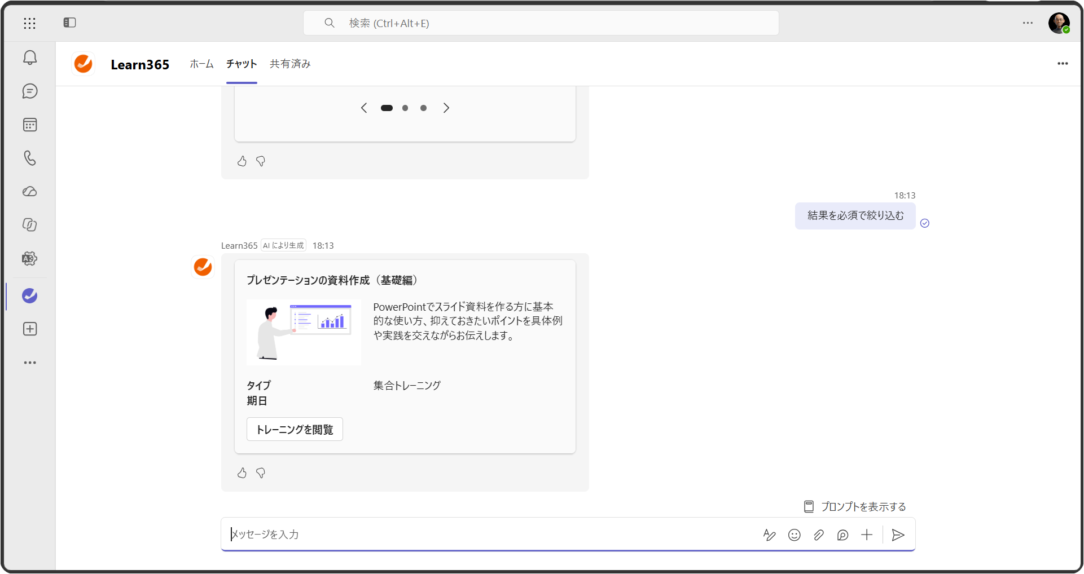Click the Learn365 logo in header
1084x574 pixels.
point(84,64)
